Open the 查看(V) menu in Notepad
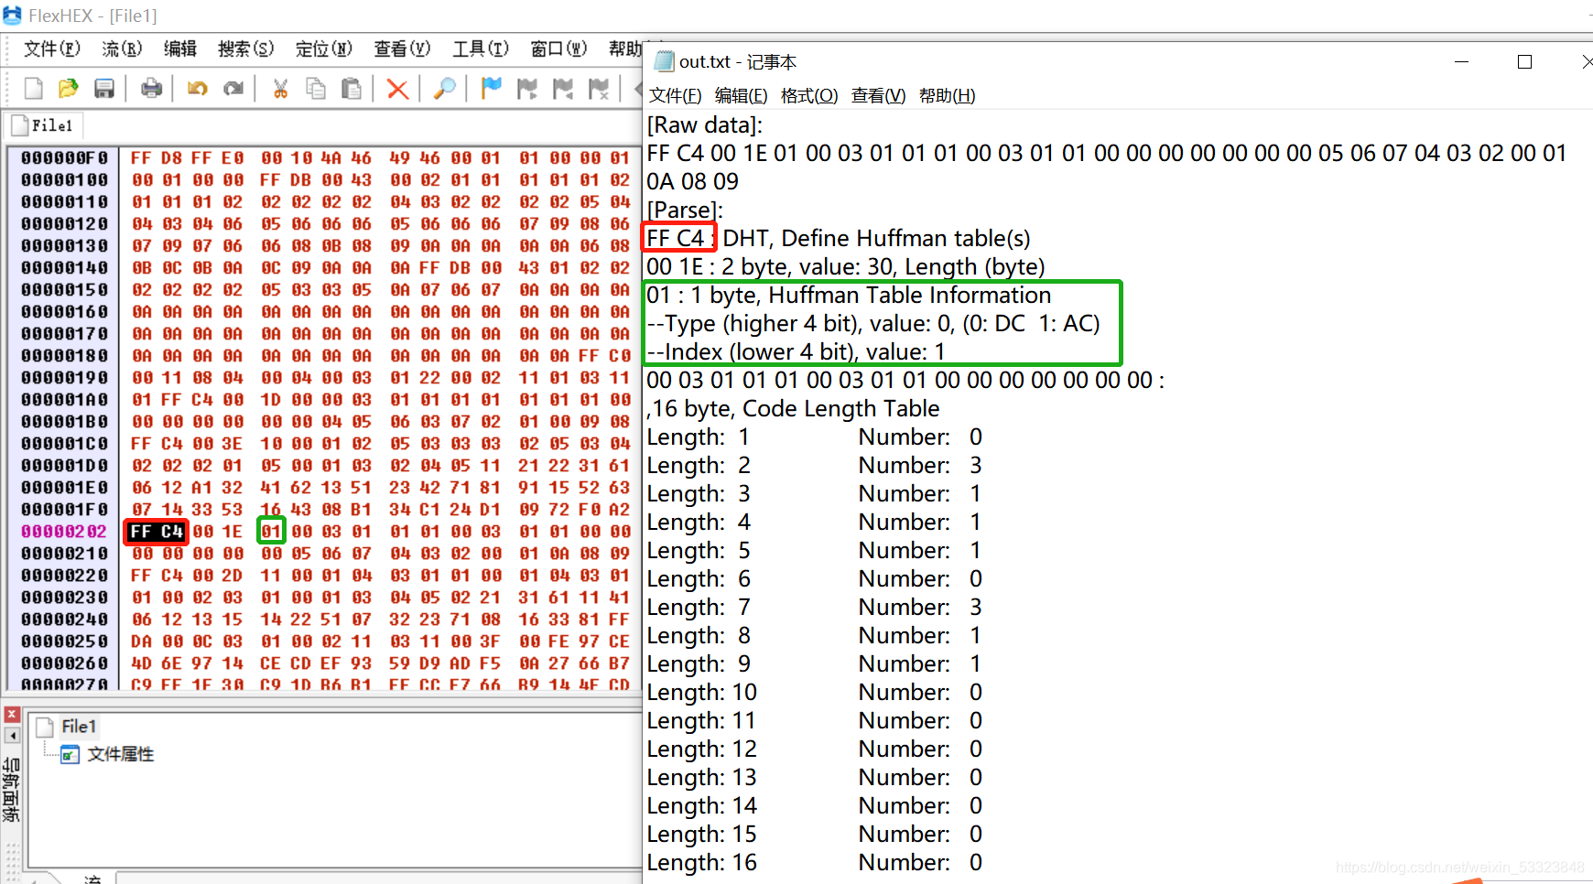 [x=878, y=96]
